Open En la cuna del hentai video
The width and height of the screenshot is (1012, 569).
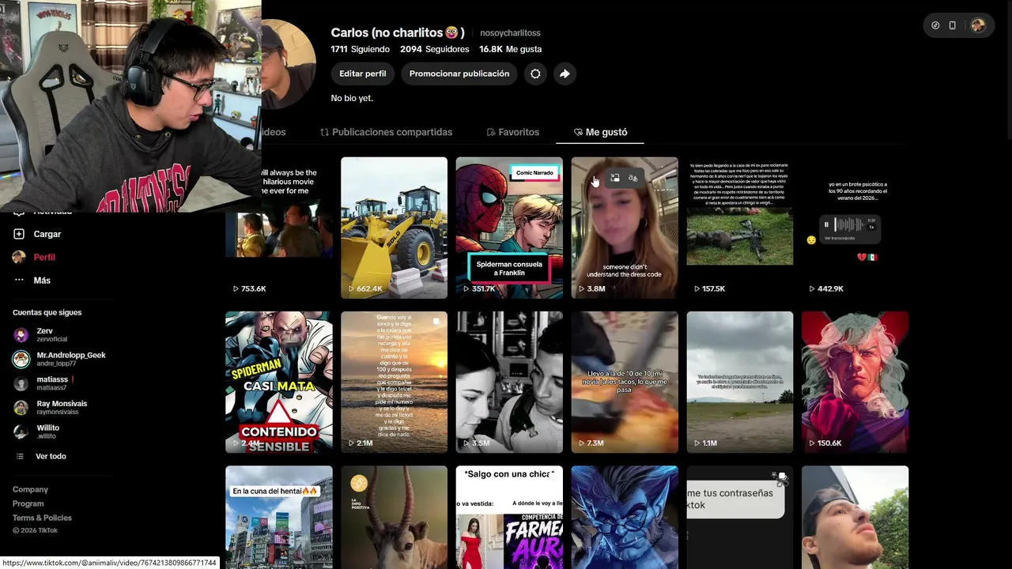pyautogui.click(x=279, y=517)
